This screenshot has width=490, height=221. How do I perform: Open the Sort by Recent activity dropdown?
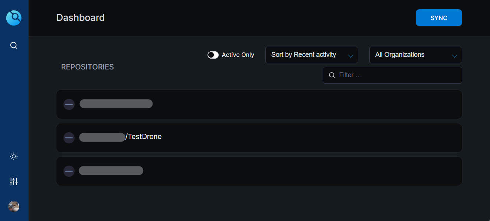pyautogui.click(x=312, y=55)
